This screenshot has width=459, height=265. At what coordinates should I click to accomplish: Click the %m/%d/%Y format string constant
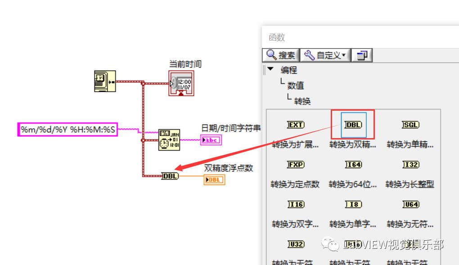(x=67, y=129)
